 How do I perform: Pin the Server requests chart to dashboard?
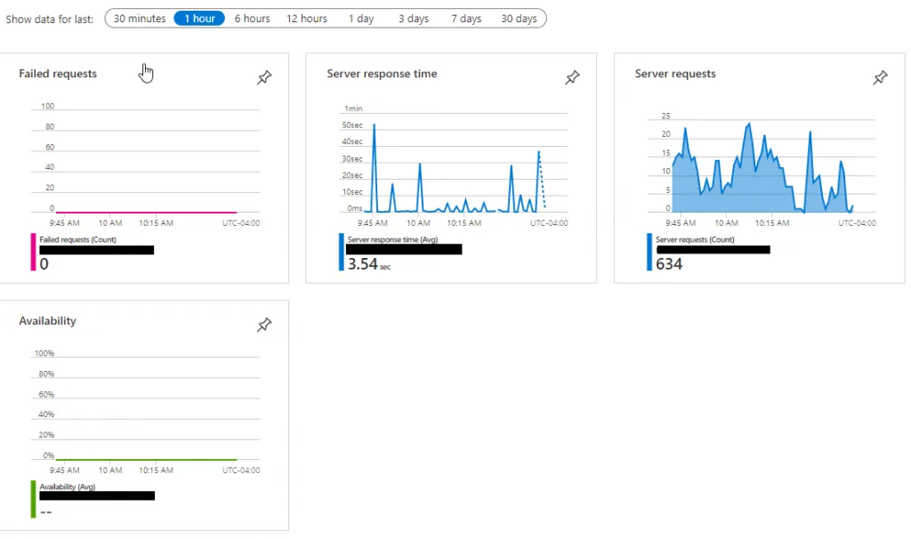click(x=880, y=78)
